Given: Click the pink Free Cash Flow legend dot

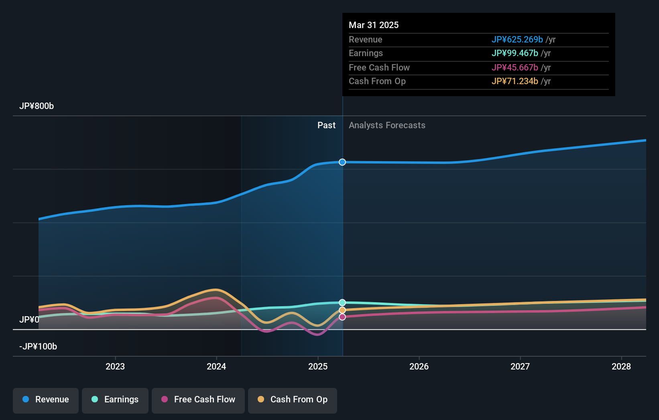Looking at the screenshot, I should pos(165,400).
